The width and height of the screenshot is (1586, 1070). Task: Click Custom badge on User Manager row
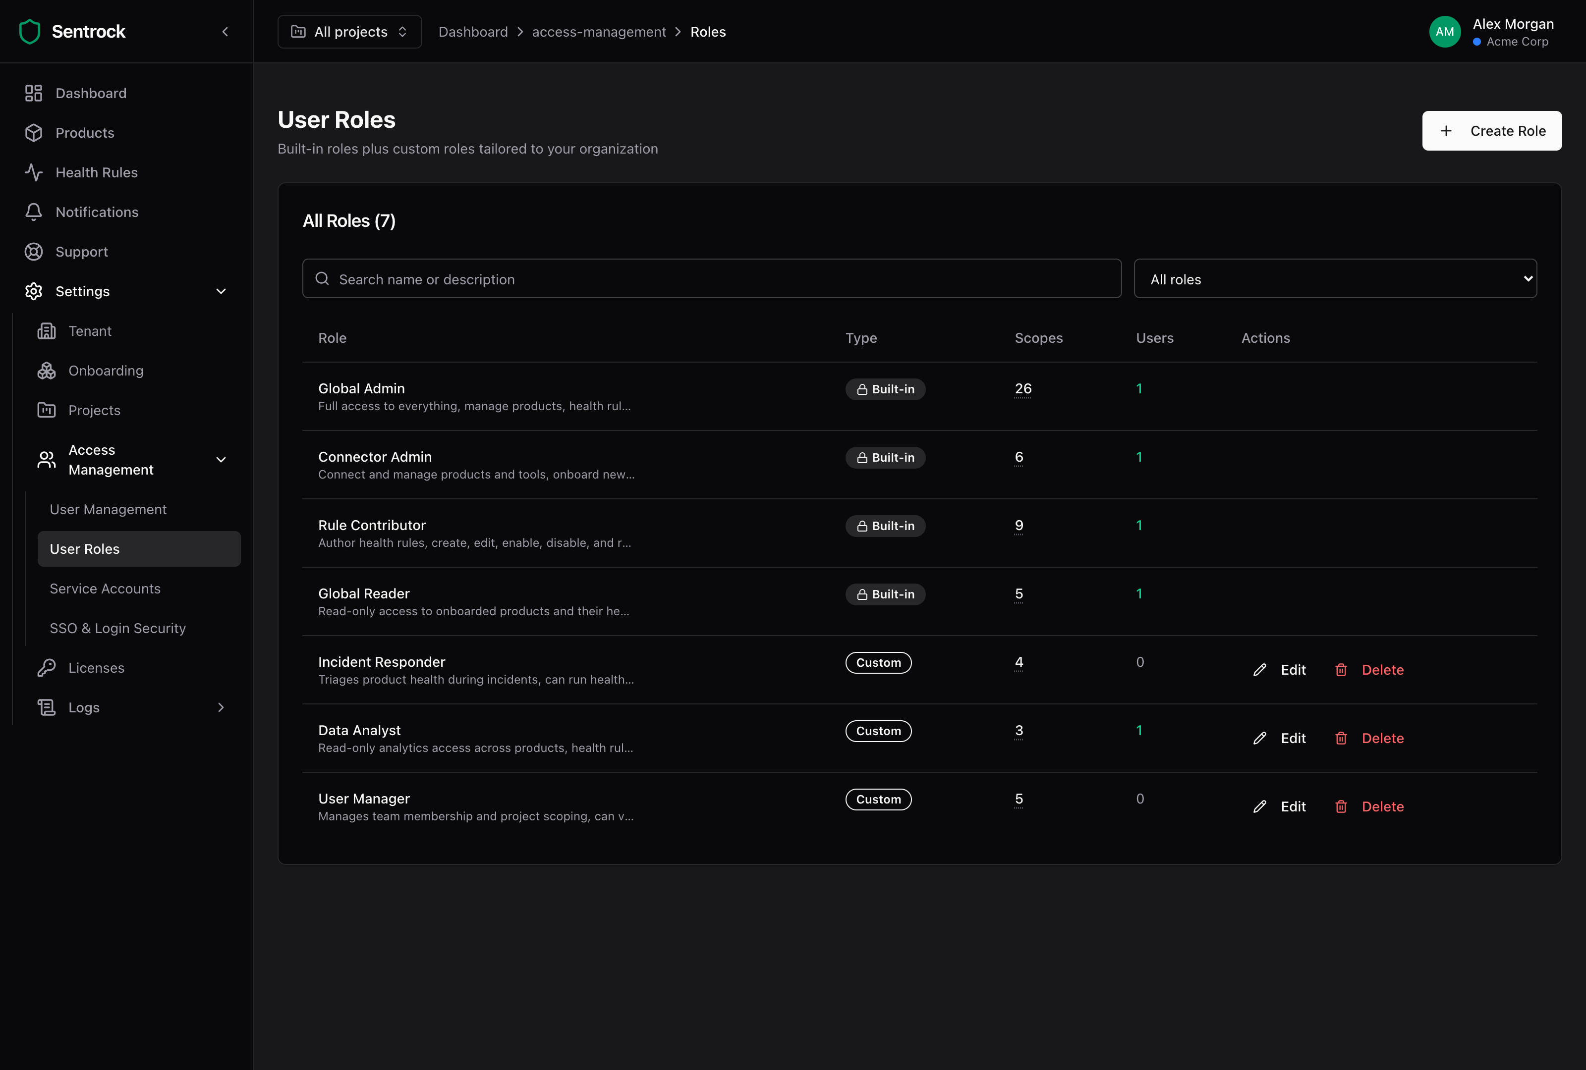[x=878, y=799]
